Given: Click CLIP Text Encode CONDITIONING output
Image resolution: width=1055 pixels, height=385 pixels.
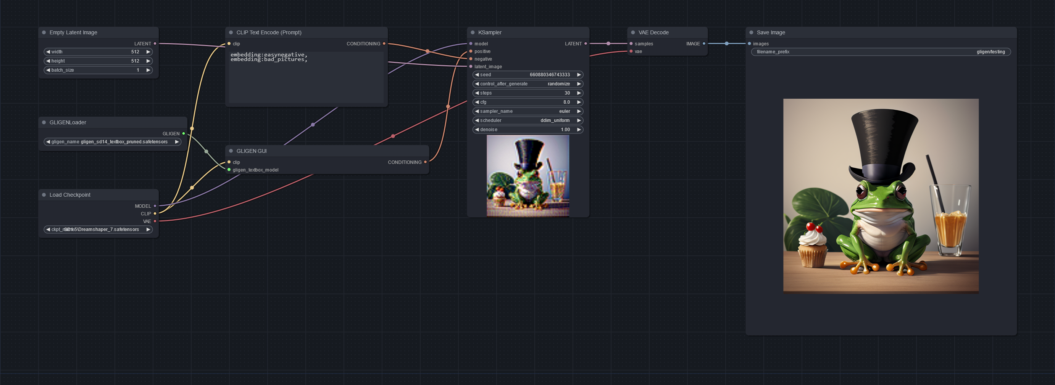Looking at the screenshot, I should 384,43.
